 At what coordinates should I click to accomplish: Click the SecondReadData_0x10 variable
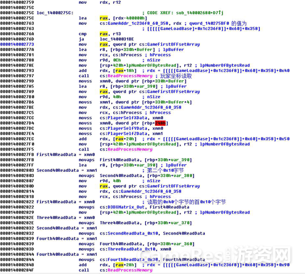coord(133,233)
